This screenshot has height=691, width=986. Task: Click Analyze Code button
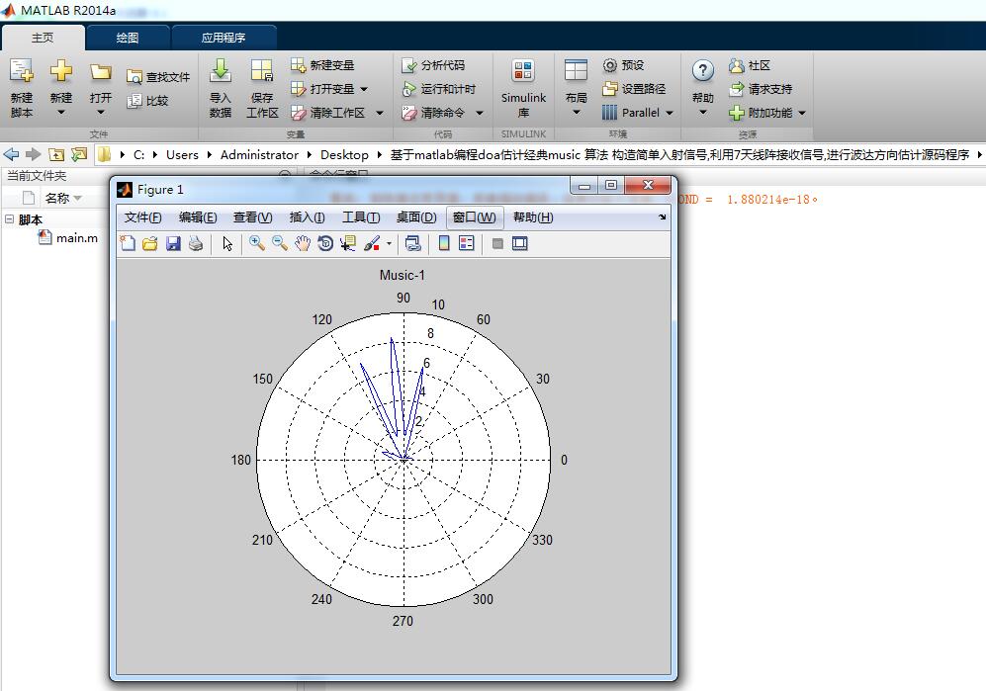(x=433, y=65)
